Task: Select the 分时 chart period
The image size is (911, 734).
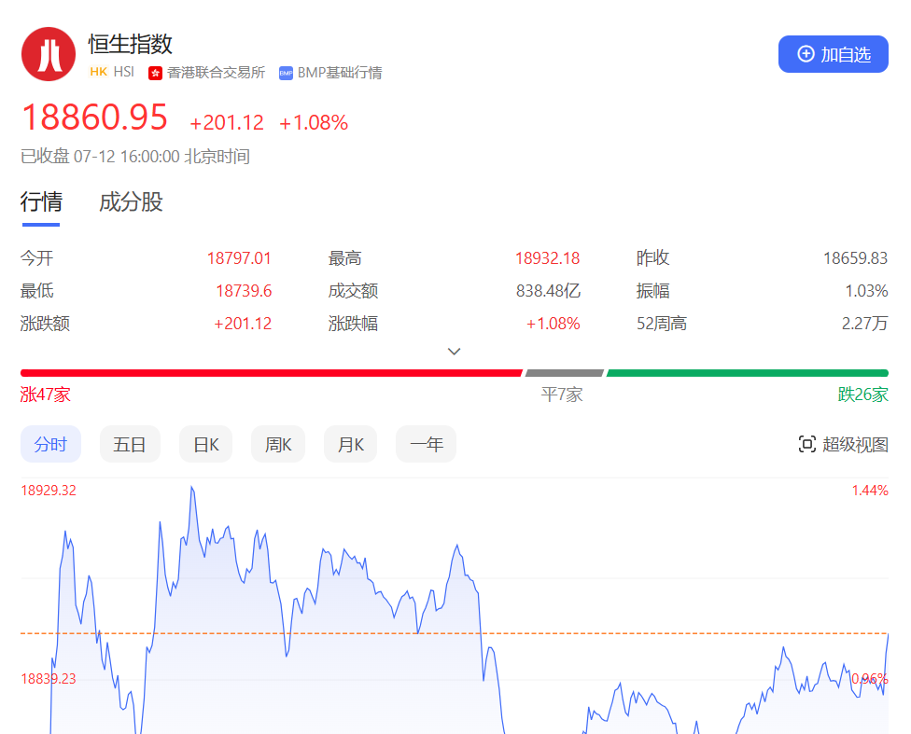Action: point(50,444)
